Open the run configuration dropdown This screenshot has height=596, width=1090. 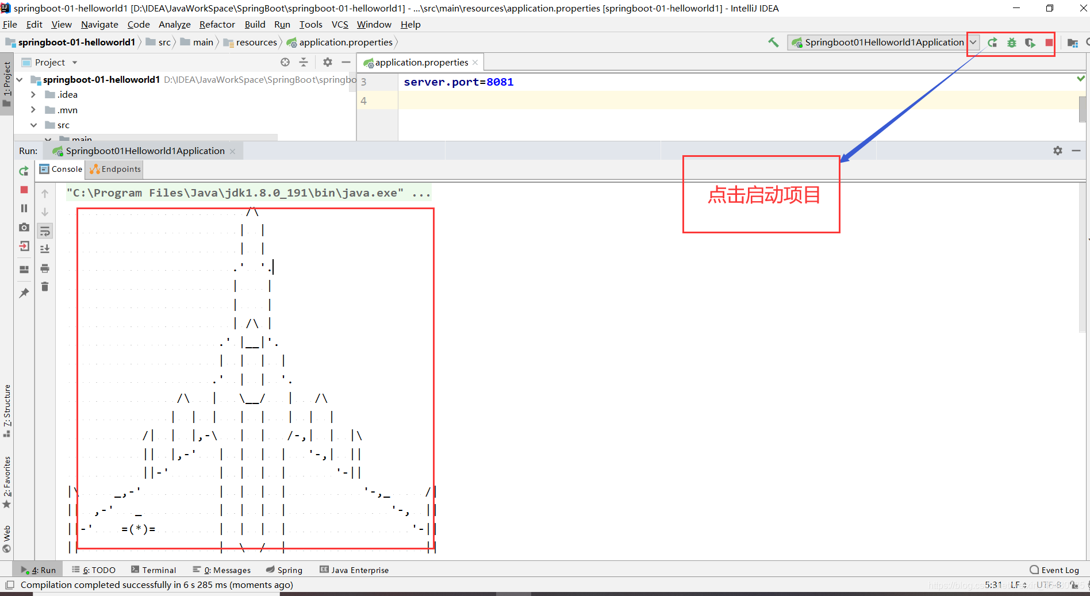tap(973, 43)
